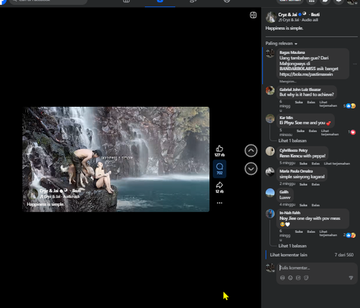Open comments via the speech bubble icon showing 702

click(220, 169)
